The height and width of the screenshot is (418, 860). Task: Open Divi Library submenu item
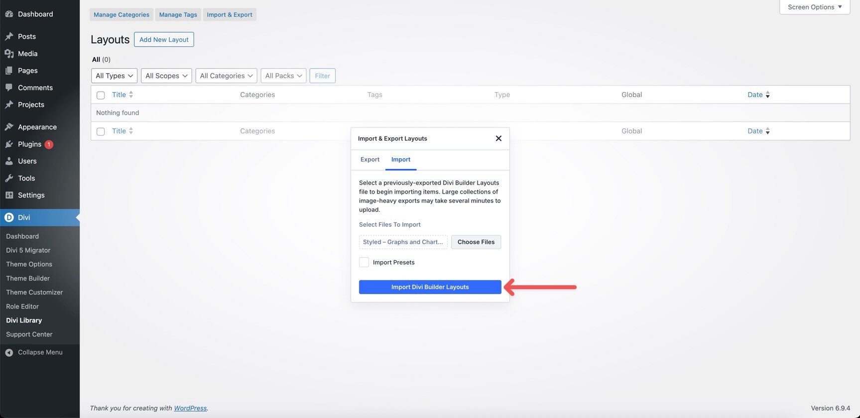pos(24,320)
